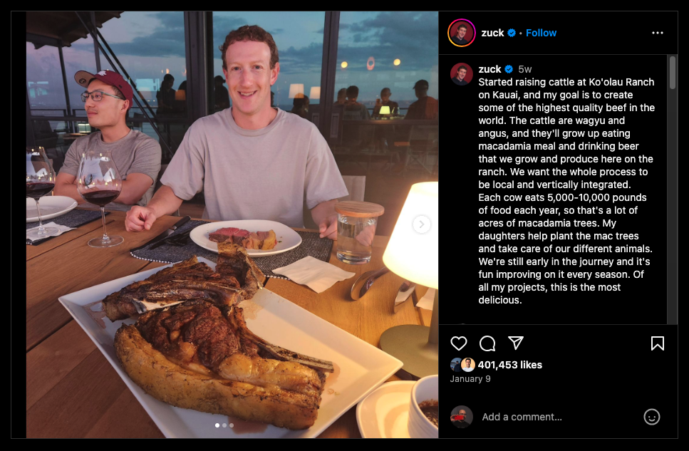The width and height of the screenshot is (689, 451).
Task: Click the Add a comment field
Action: [x=558, y=417]
